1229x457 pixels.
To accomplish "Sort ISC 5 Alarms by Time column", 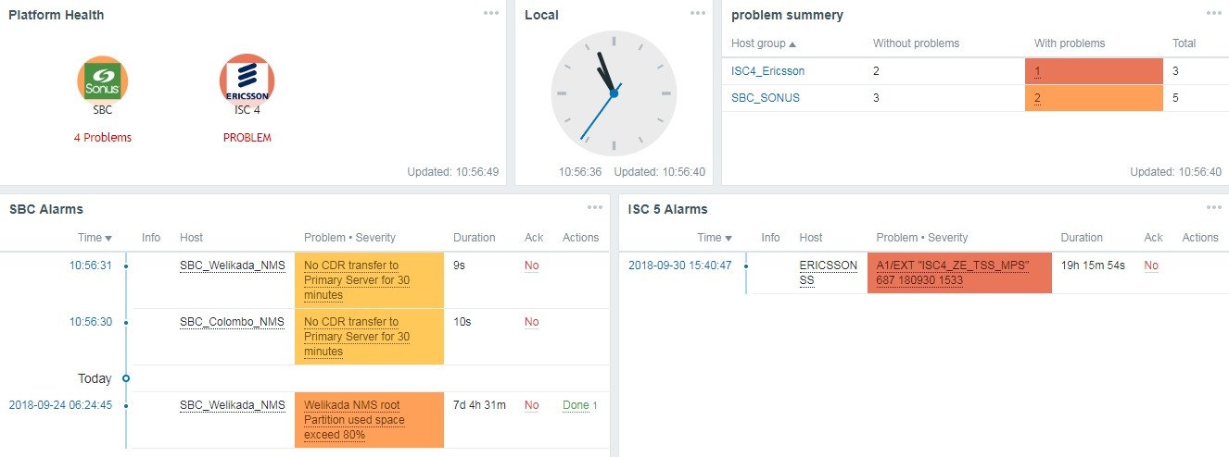I will (715, 238).
